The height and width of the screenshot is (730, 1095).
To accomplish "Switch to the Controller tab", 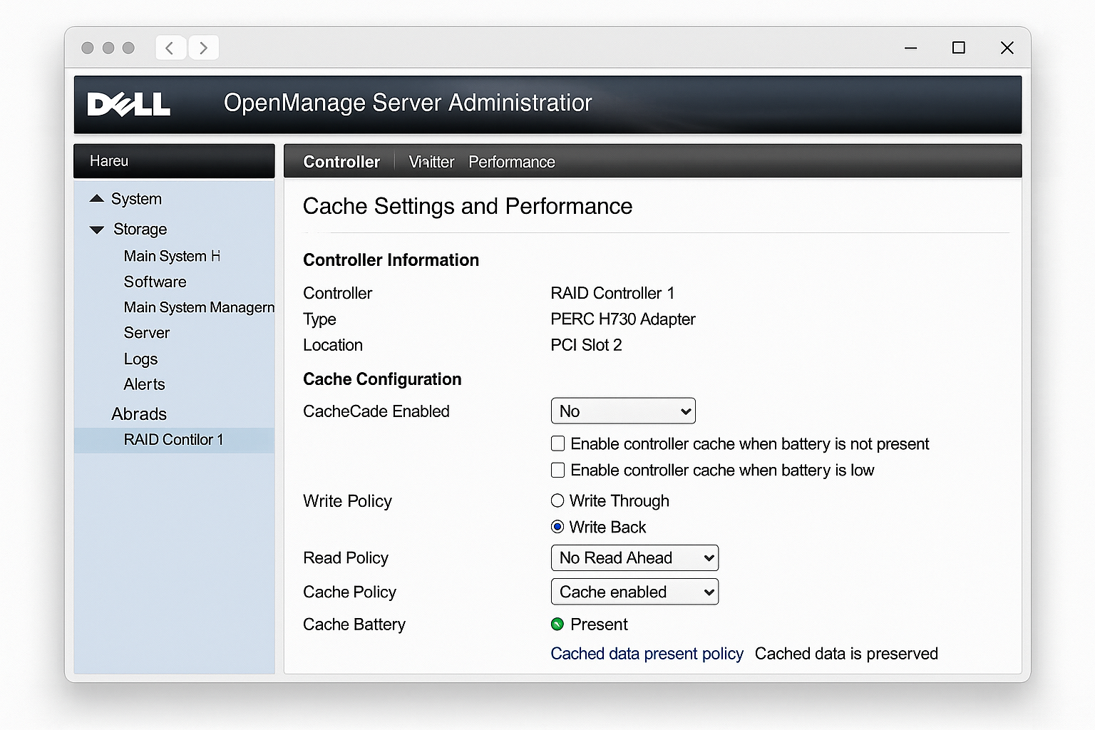I will [x=341, y=162].
